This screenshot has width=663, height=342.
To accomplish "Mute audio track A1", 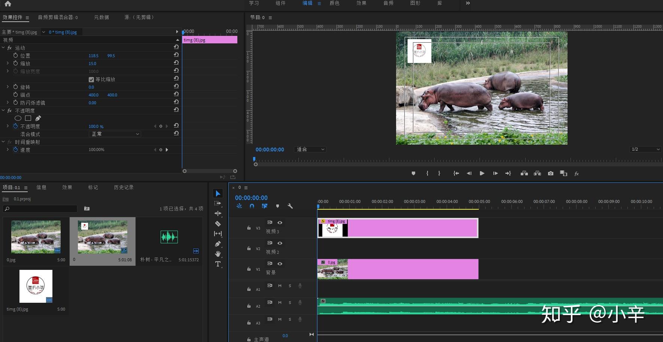I will click(x=280, y=286).
